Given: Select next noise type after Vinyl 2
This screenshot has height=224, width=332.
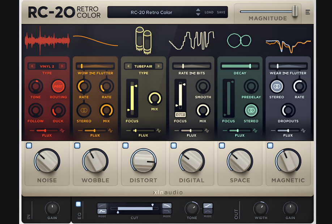Looking at the screenshot, I should 62,66.
